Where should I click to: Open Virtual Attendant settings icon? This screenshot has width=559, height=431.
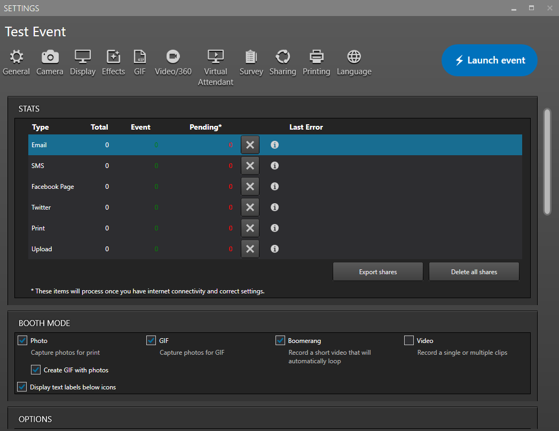tap(216, 57)
